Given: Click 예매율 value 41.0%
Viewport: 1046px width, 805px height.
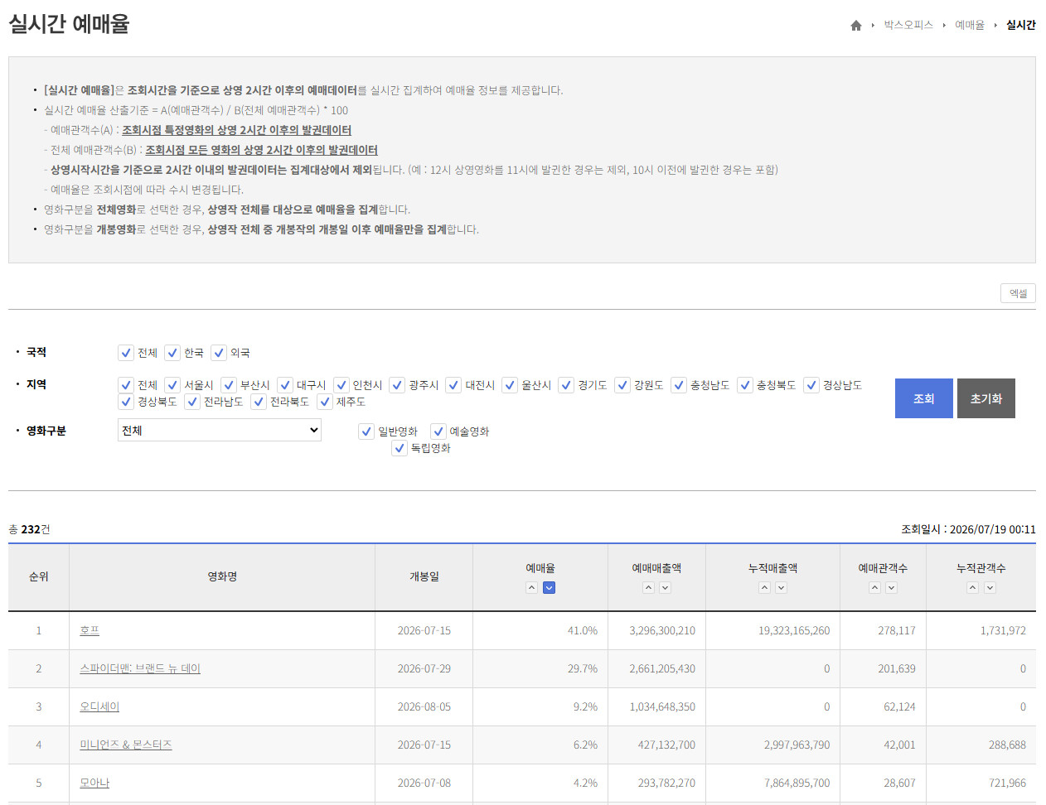Looking at the screenshot, I should 583,631.
